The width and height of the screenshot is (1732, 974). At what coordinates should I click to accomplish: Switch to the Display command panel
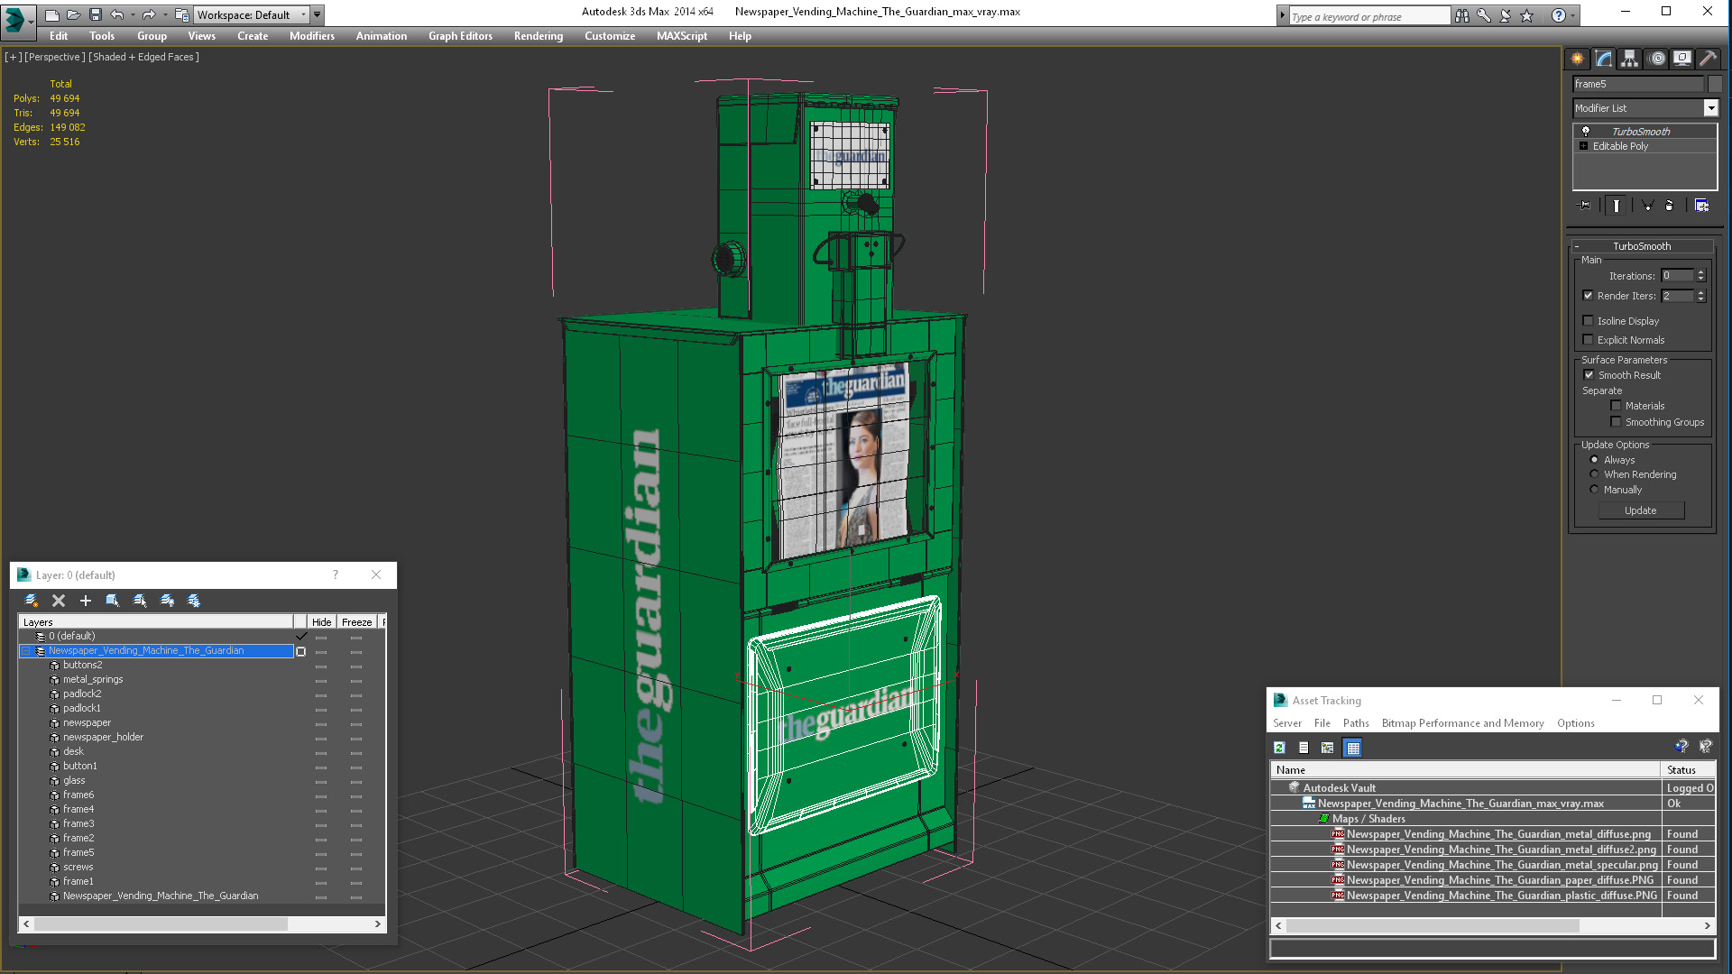(x=1682, y=59)
